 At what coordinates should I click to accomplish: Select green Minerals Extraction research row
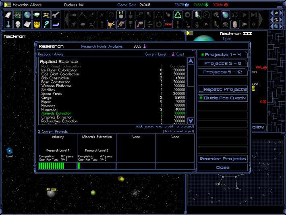(x=113, y=113)
